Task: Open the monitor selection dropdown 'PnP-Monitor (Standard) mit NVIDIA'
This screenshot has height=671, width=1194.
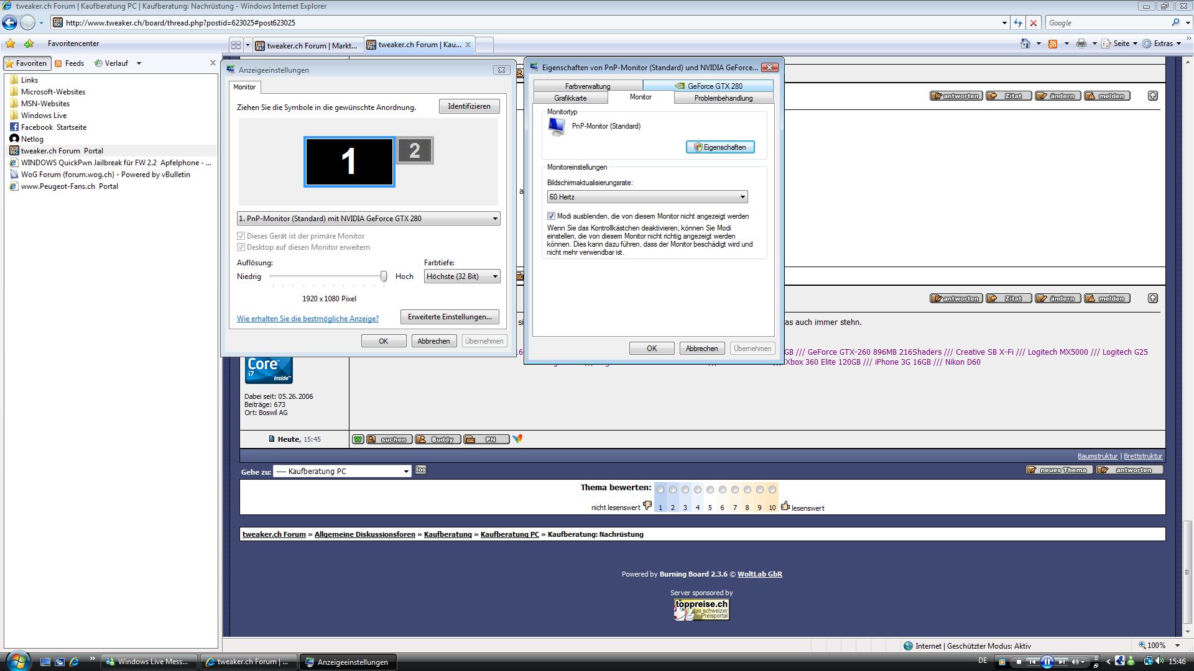Action: (369, 219)
